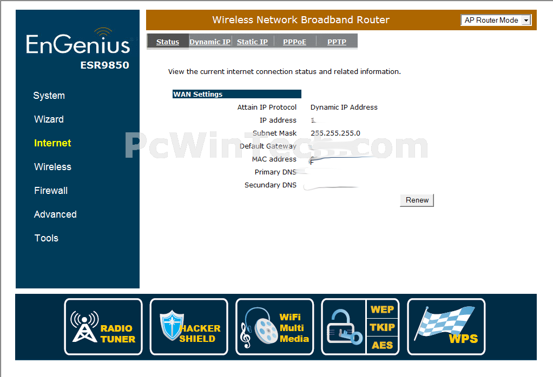Viewport: 553px width, 377px height.
Task: Switch to the Status tab
Action: click(x=168, y=42)
